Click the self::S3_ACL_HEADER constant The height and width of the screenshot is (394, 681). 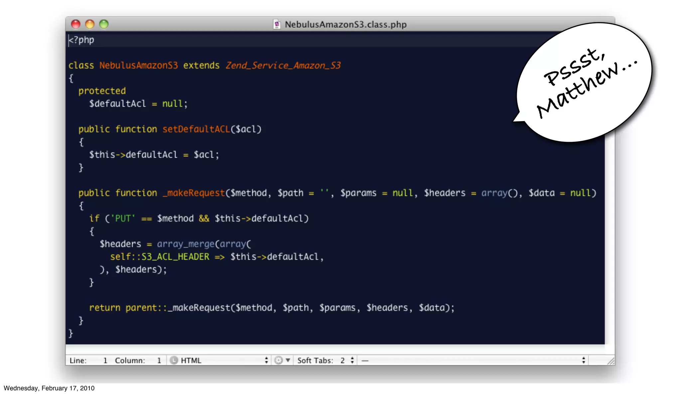pos(160,257)
